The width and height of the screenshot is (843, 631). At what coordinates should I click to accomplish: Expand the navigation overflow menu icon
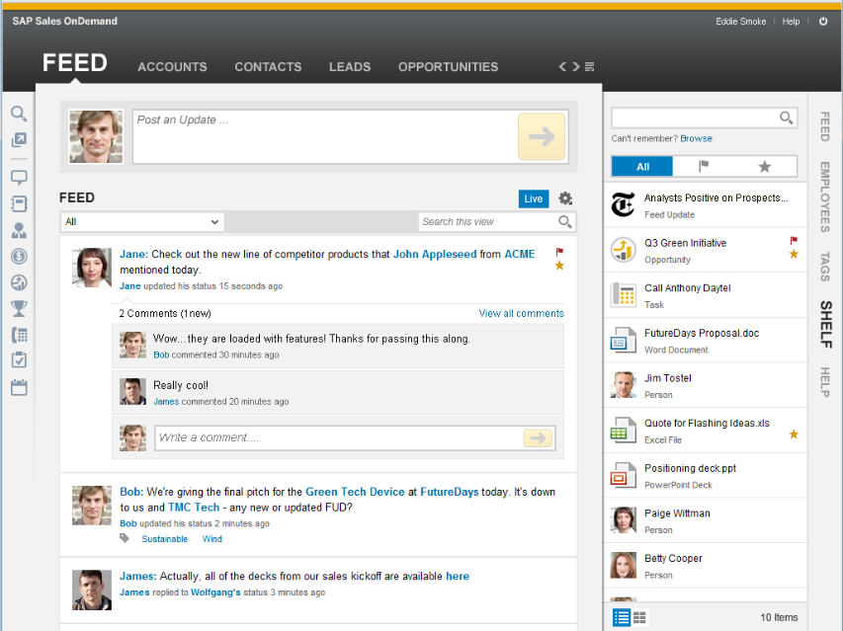pos(590,67)
